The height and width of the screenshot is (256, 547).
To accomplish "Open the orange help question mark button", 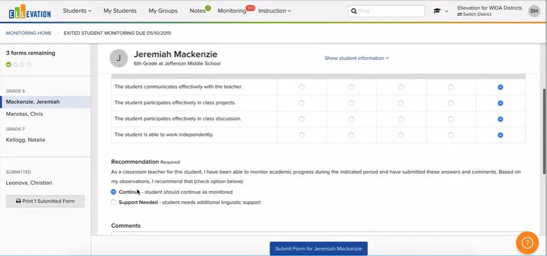I will (x=527, y=242).
